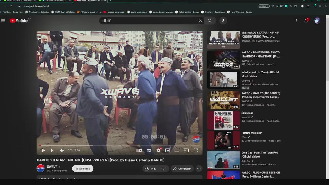Open the 'NEGRAS EN BOLAS...' bookmark
Image resolution: width=329 pixels, height=185 pixels.
click(x=36, y=12)
